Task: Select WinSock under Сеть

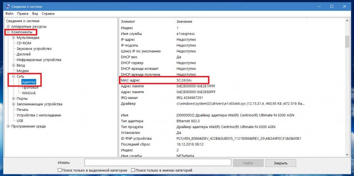Action: pos(29,93)
